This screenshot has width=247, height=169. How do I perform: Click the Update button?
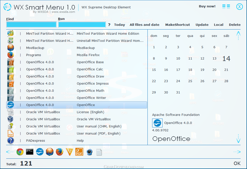202,25
